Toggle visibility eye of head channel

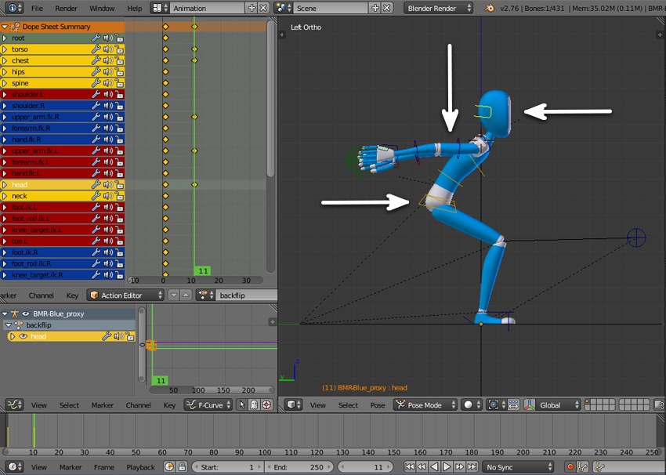tap(23, 336)
